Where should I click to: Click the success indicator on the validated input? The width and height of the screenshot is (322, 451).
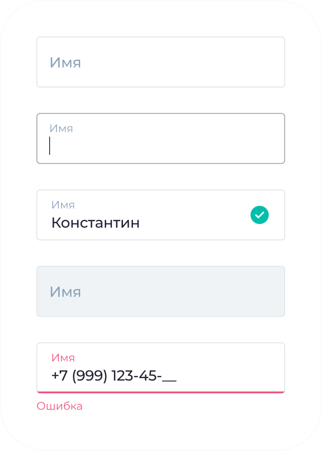[260, 215]
